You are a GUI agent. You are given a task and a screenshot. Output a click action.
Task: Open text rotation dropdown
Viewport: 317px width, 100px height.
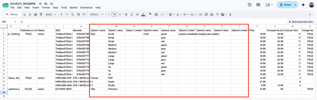coord(193,14)
